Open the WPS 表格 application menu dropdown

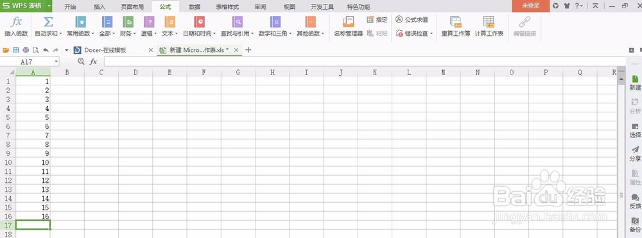(x=49, y=6)
